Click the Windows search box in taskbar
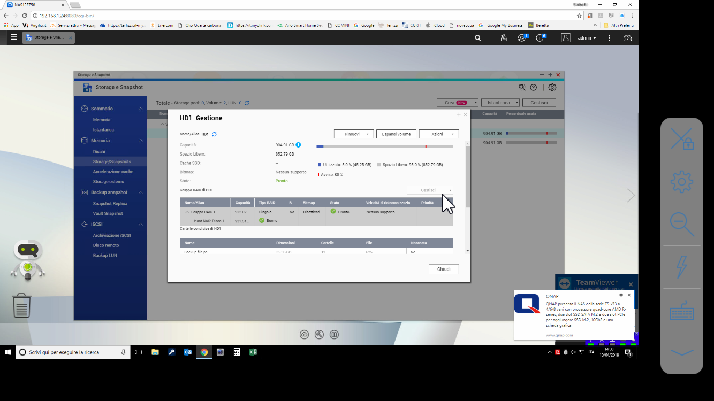This screenshot has width=714, height=401. pyautogui.click(x=73, y=352)
